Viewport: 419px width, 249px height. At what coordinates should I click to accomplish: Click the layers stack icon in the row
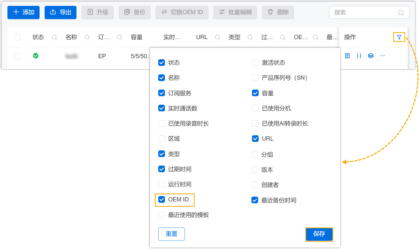(371, 56)
